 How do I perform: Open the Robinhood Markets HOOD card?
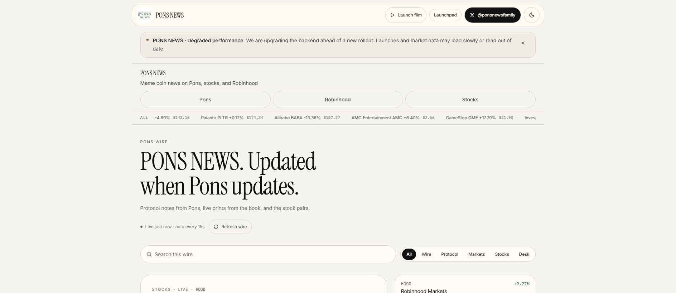pyautogui.click(x=465, y=284)
